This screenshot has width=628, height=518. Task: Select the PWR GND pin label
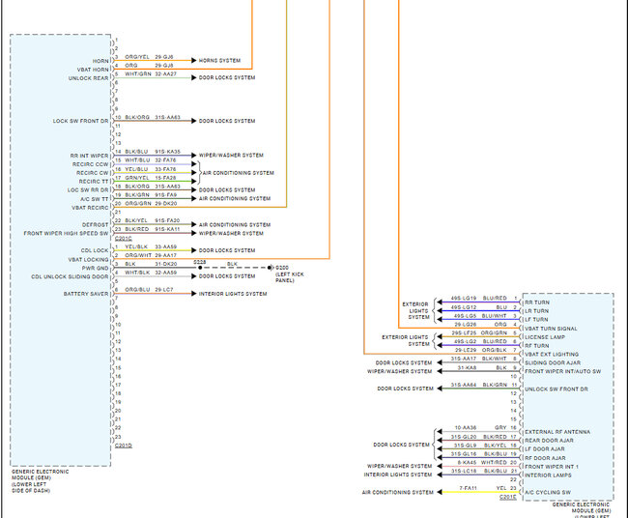[96, 269]
